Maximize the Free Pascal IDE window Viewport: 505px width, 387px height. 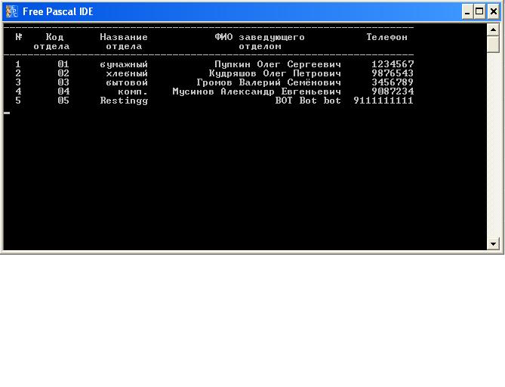pyautogui.click(x=480, y=11)
